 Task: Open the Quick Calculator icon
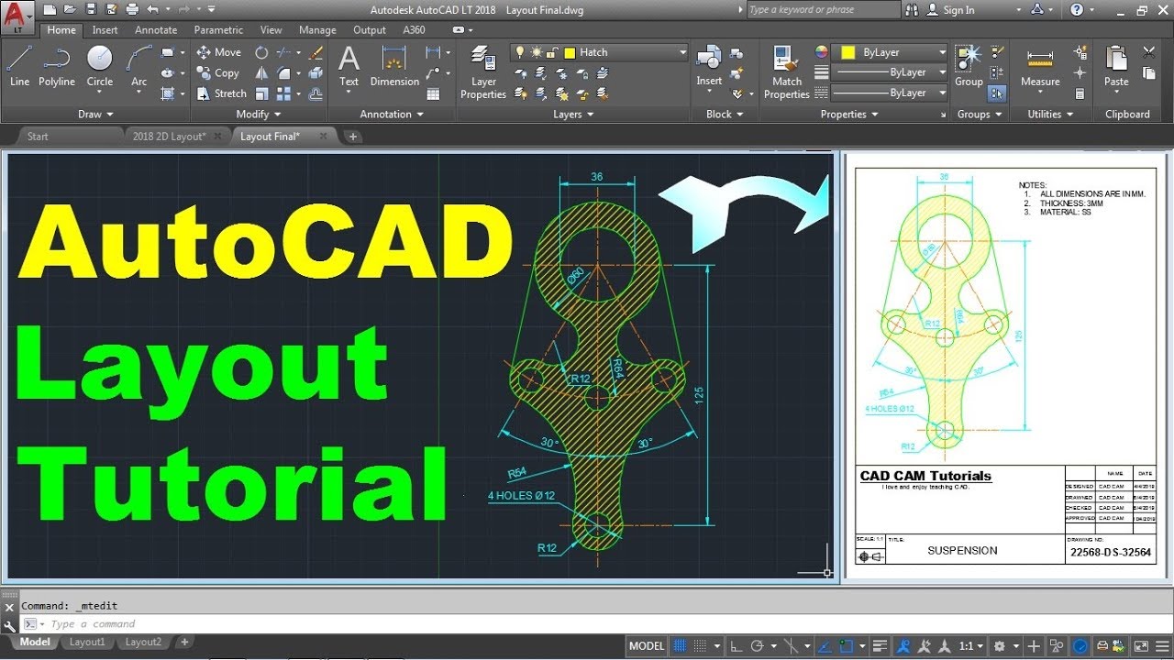point(1080,93)
